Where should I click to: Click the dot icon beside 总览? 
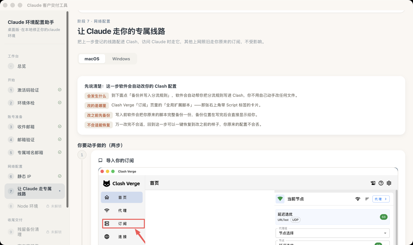pos(11,66)
